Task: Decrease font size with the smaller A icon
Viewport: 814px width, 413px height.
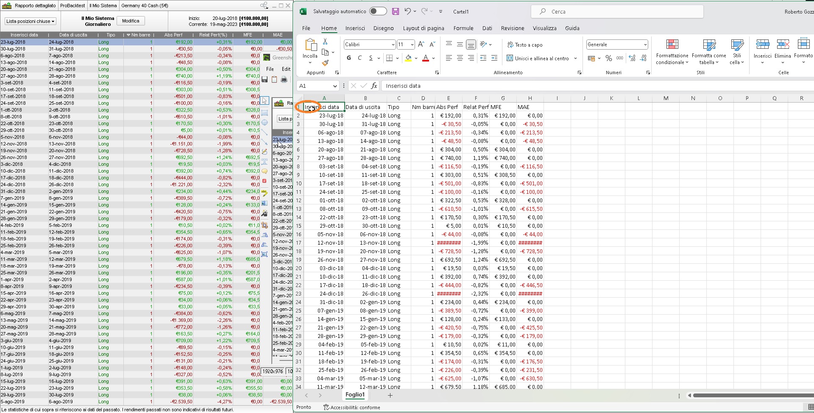Action: coord(432,44)
